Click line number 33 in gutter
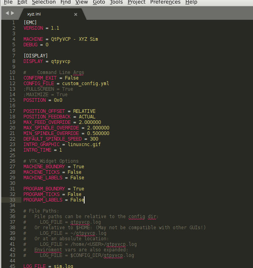 [x=12, y=200]
